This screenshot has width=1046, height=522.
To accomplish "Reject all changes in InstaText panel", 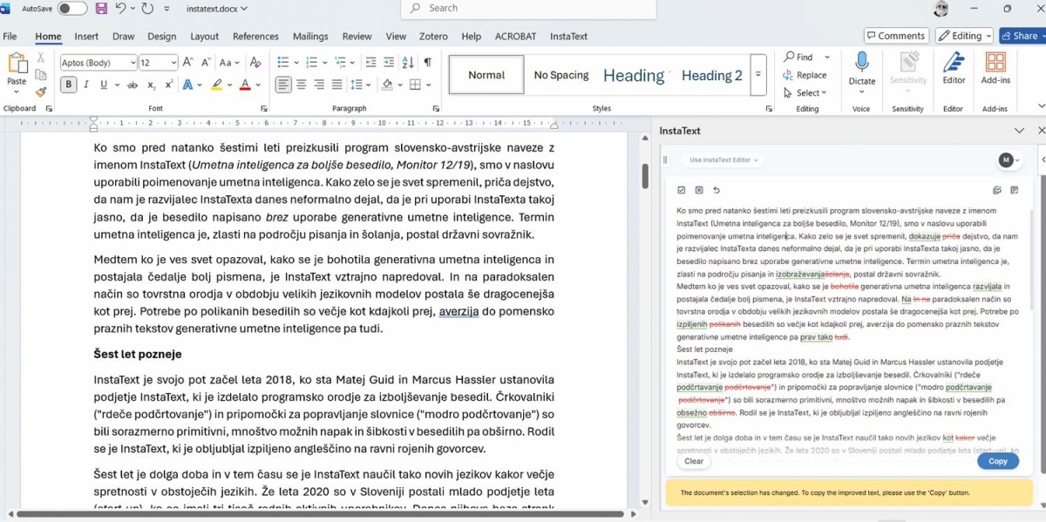I will pyautogui.click(x=699, y=190).
